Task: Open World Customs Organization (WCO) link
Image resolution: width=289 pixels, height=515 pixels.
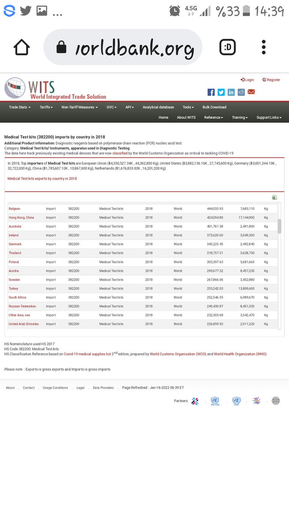Action: [178, 354]
